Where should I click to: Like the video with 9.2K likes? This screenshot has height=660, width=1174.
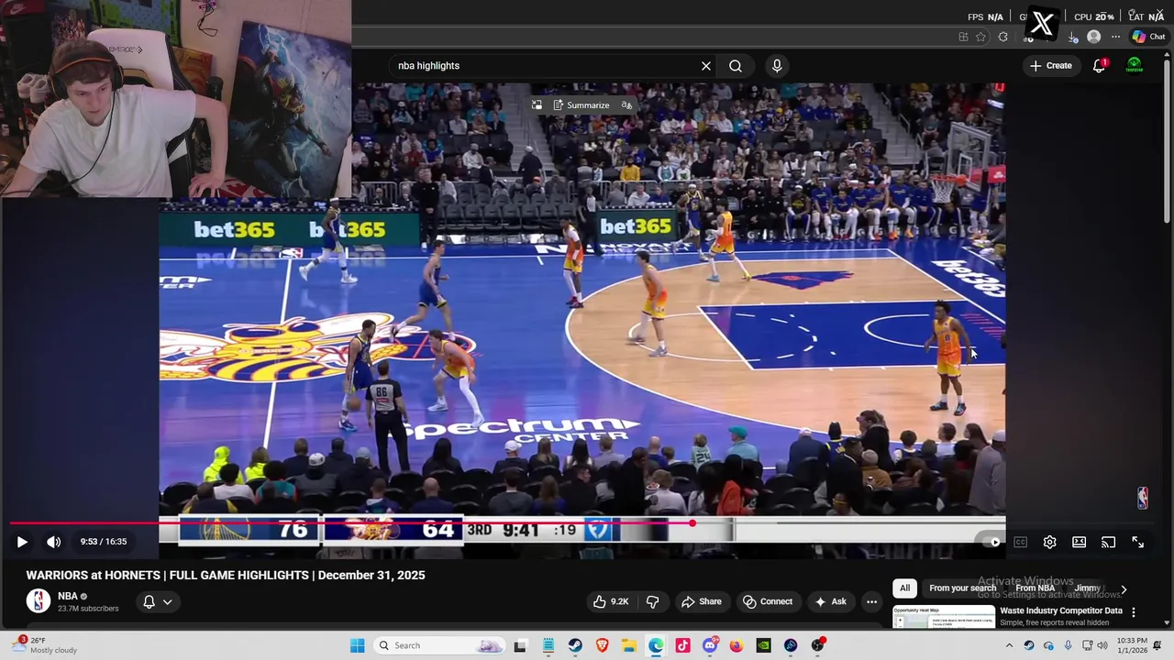(x=612, y=602)
